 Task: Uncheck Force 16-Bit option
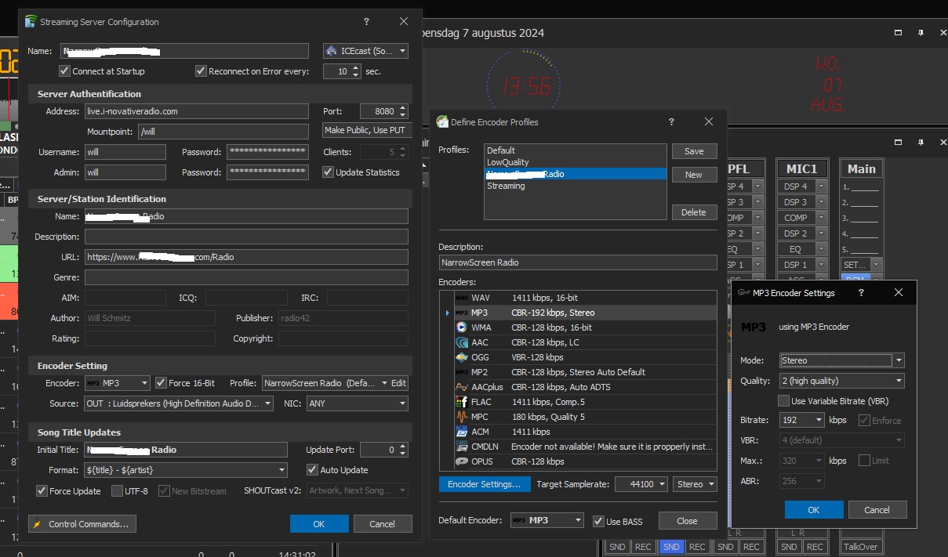click(161, 383)
